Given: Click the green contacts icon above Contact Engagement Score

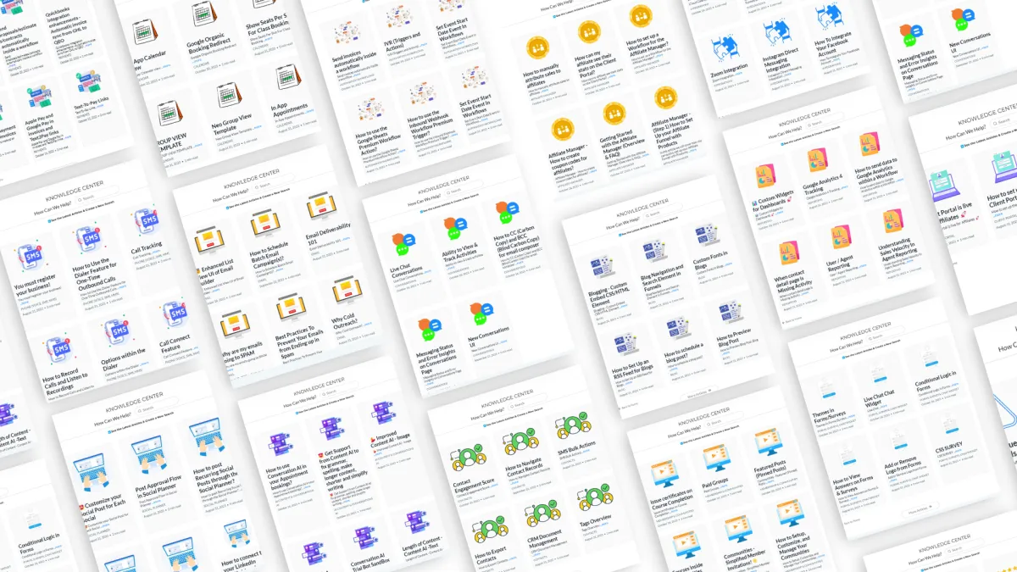Looking at the screenshot, I should click(468, 458).
